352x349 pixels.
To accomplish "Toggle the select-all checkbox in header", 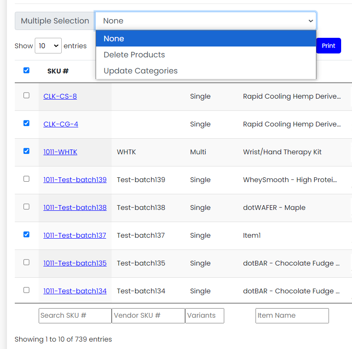I will click(26, 70).
